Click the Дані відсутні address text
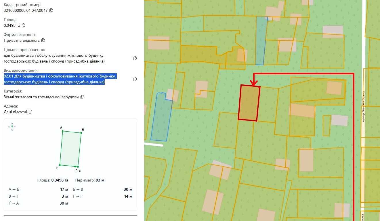The width and height of the screenshot is (380, 221). (15, 112)
